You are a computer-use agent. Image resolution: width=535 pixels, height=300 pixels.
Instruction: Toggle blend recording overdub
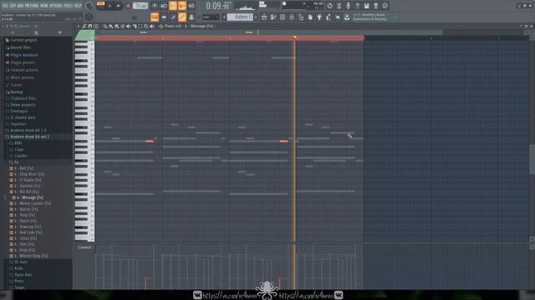coord(182,6)
